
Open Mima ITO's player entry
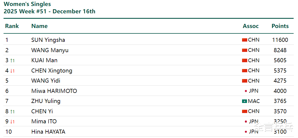pyautogui.click(x=44, y=121)
